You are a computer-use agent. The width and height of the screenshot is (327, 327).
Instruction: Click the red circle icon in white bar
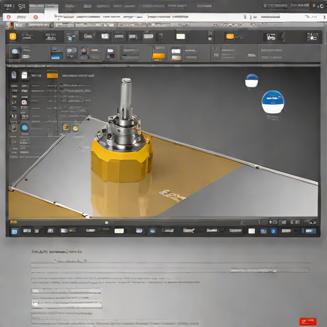pyautogui.click(x=36, y=17)
